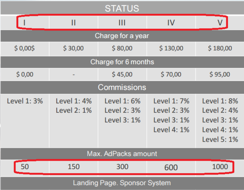Image resolution: width=244 pixels, height=190 pixels.
Task: Click the Level 1: 8% commission entry
Action: [x=220, y=101]
